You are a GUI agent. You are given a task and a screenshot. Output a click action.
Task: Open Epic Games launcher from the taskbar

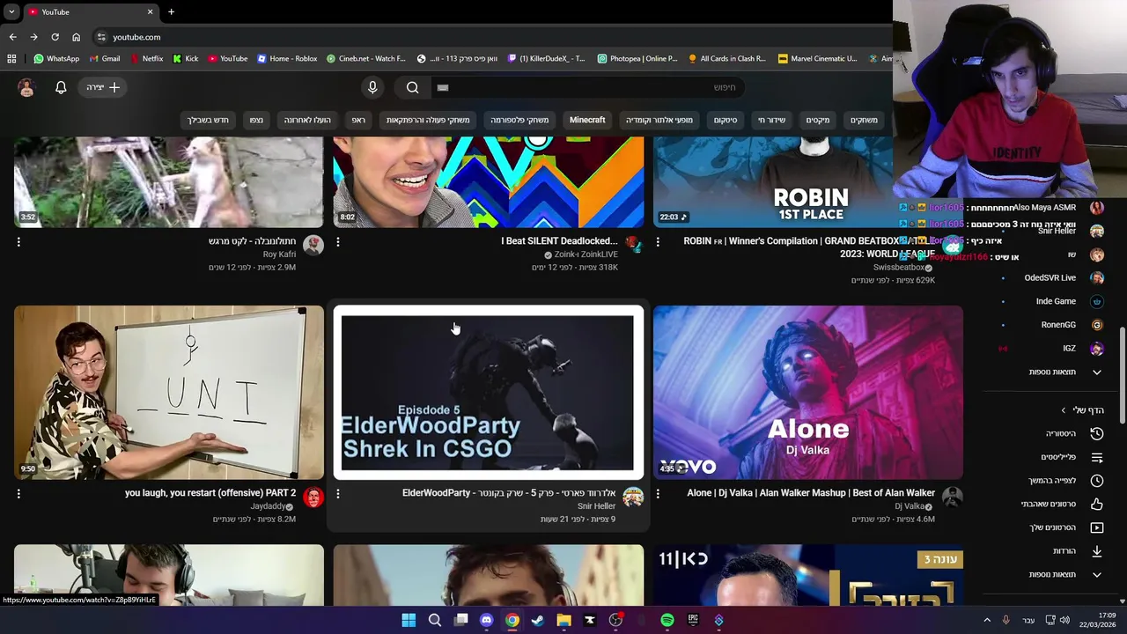(693, 620)
